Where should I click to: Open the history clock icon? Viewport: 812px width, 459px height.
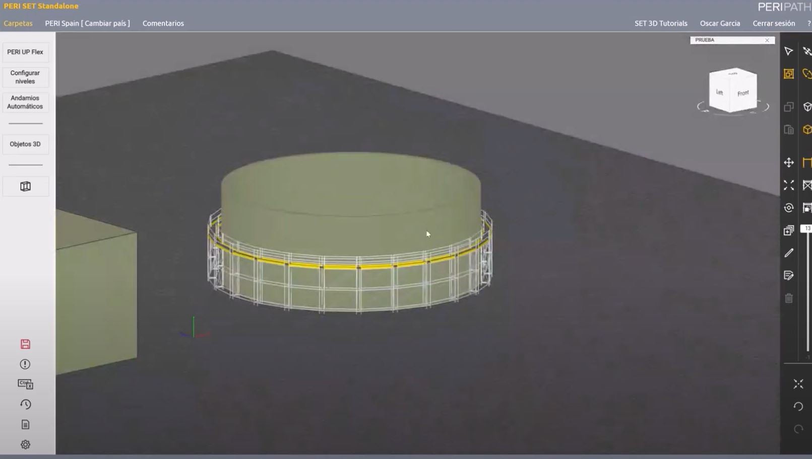pyautogui.click(x=25, y=404)
